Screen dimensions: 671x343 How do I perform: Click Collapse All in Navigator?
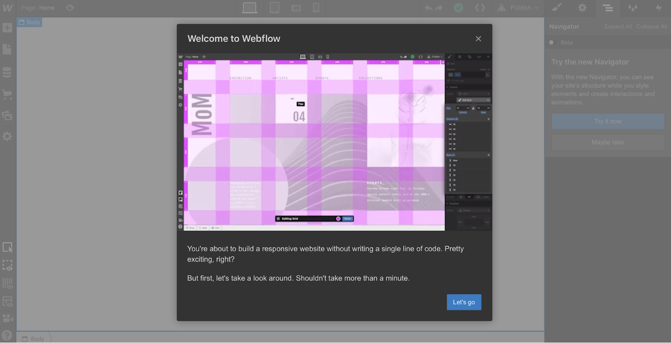tap(651, 26)
